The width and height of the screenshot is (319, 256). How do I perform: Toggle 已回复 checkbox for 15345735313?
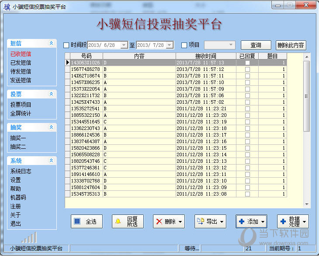pyautogui.click(x=247, y=194)
